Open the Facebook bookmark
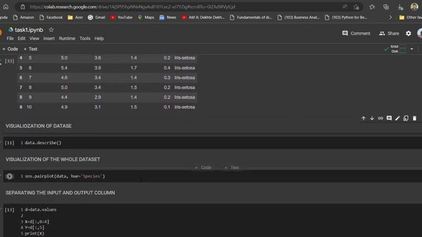The image size is (422, 237). (x=51, y=18)
